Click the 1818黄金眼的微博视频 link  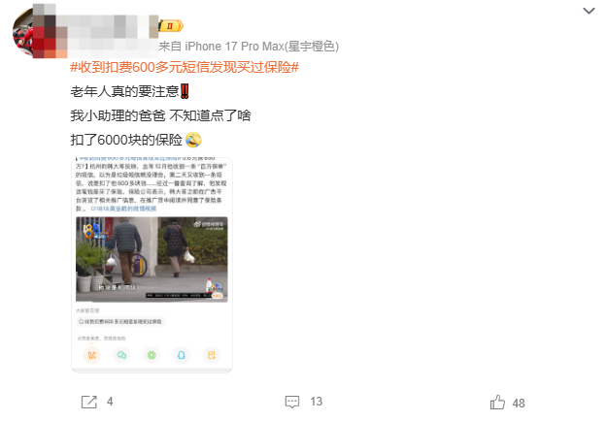pyautogui.click(x=124, y=209)
